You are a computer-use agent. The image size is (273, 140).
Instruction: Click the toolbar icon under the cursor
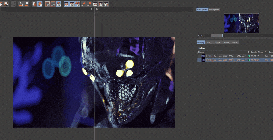click(x=106, y=4)
